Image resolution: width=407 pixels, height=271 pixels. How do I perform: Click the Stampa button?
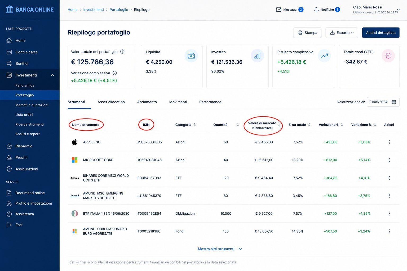(307, 33)
